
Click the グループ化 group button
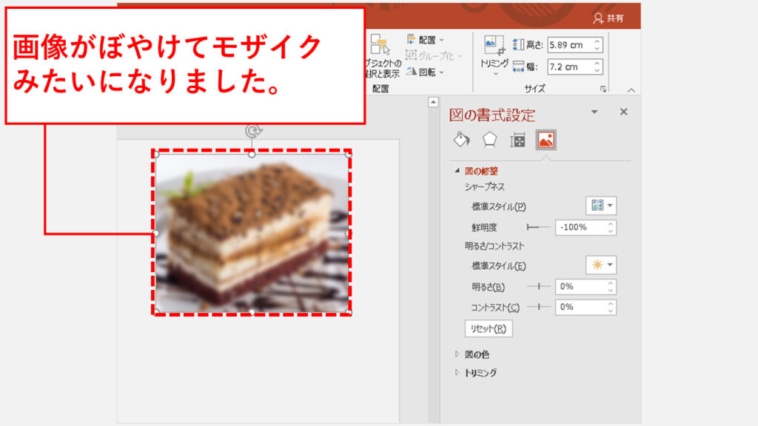(434, 56)
